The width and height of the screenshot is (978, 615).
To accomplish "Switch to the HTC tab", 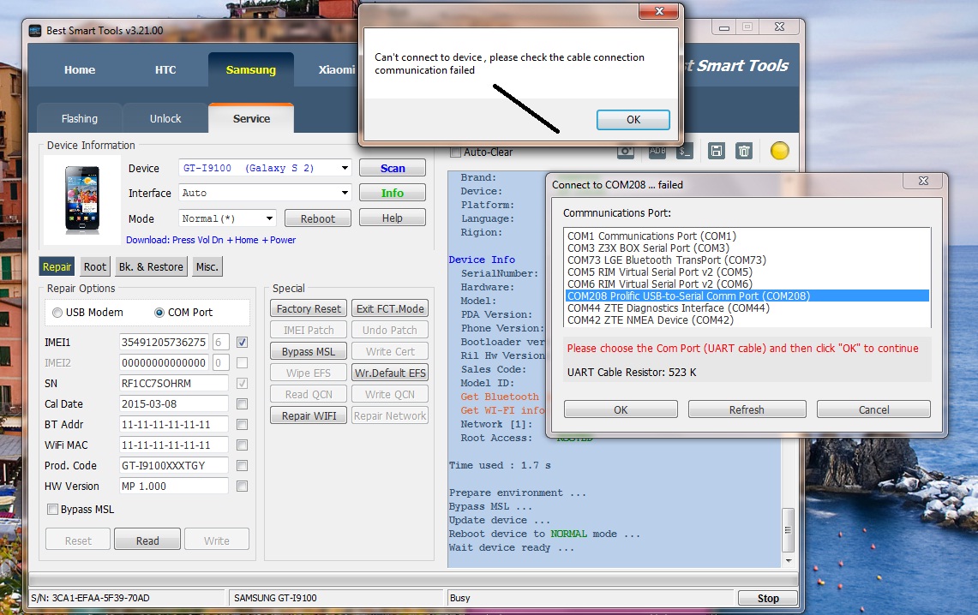I will (165, 69).
